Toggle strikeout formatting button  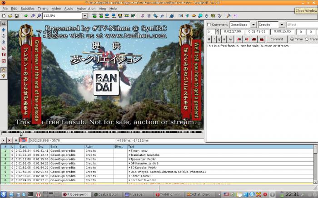[224, 39]
